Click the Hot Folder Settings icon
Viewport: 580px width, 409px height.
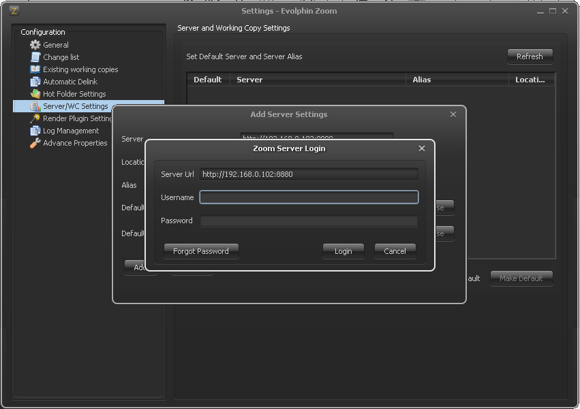(35, 93)
